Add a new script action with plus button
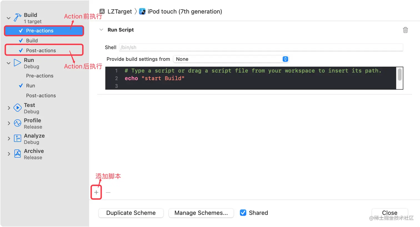Screen dimensions: 420x227 (96, 192)
